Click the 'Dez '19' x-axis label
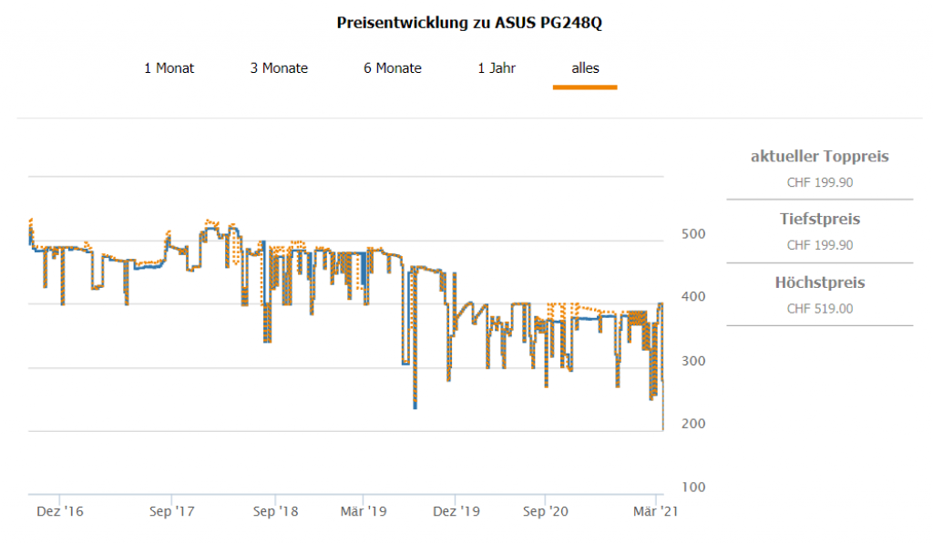The height and width of the screenshot is (544, 933). pos(456,512)
